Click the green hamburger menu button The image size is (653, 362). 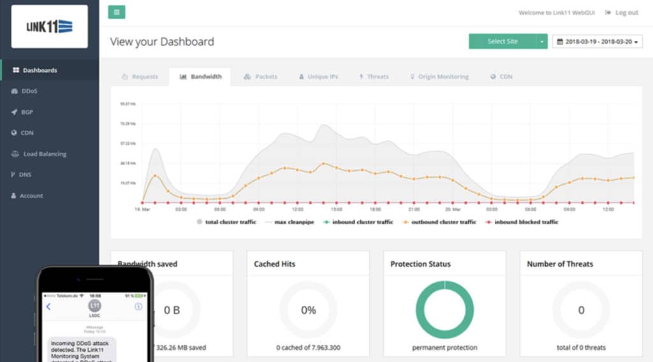[x=117, y=12]
